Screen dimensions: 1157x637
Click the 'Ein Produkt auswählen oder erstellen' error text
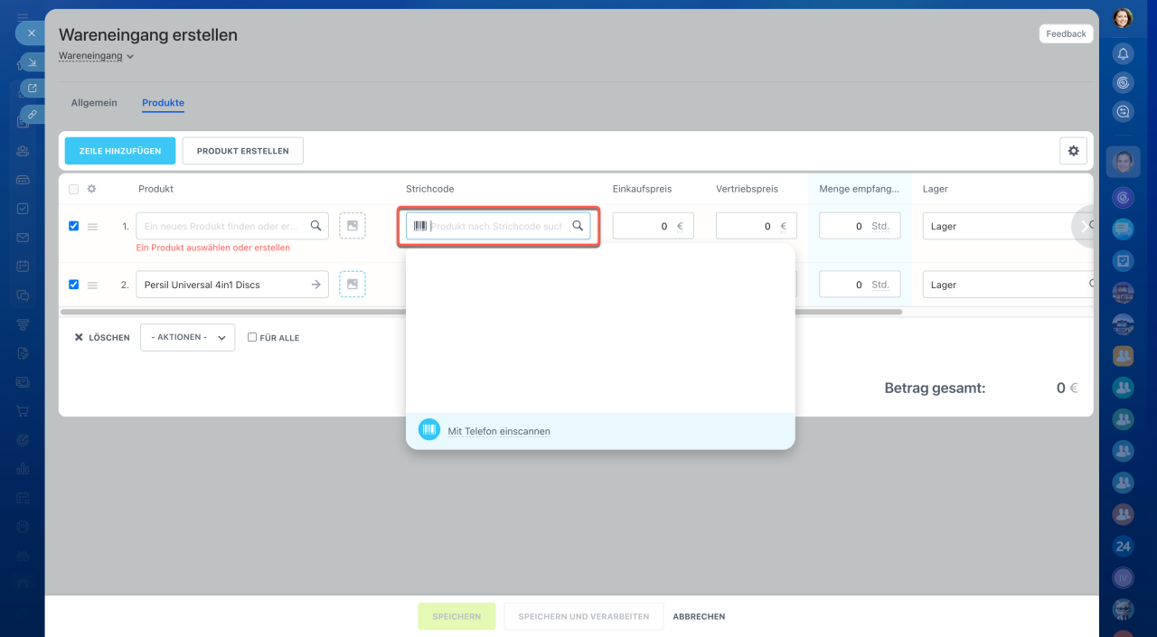[x=213, y=247]
